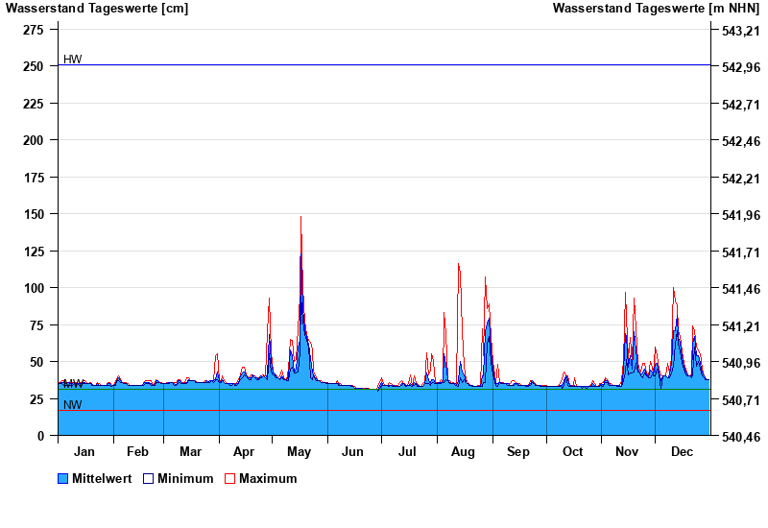Click the 540,46 value on right axis
Image resolution: width=768 pixels, height=528 pixels.
point(739,437)
